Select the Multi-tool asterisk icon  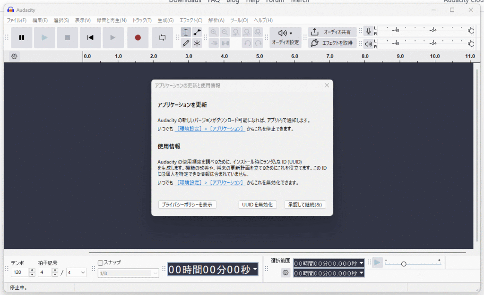pos(197,43)
